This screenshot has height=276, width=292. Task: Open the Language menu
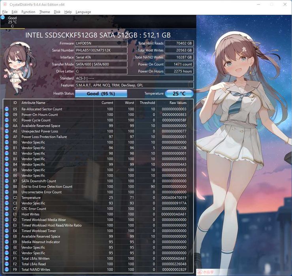pyautogui.click(x=83, y=12)
